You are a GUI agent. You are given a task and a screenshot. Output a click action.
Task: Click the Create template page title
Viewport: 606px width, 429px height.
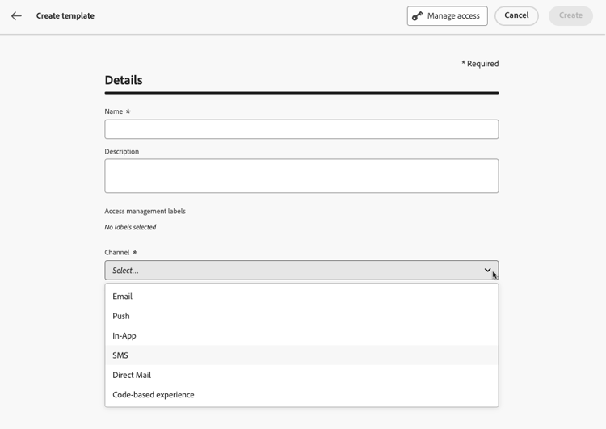point(65,15)
